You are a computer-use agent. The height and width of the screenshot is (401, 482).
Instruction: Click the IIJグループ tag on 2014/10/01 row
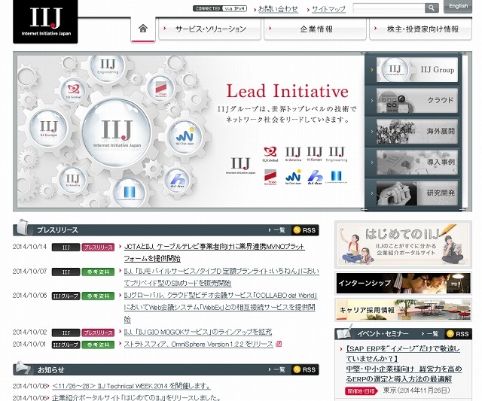(x=66, y=345)
